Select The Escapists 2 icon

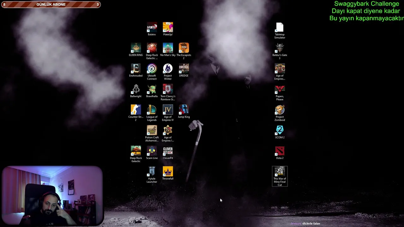184,51
